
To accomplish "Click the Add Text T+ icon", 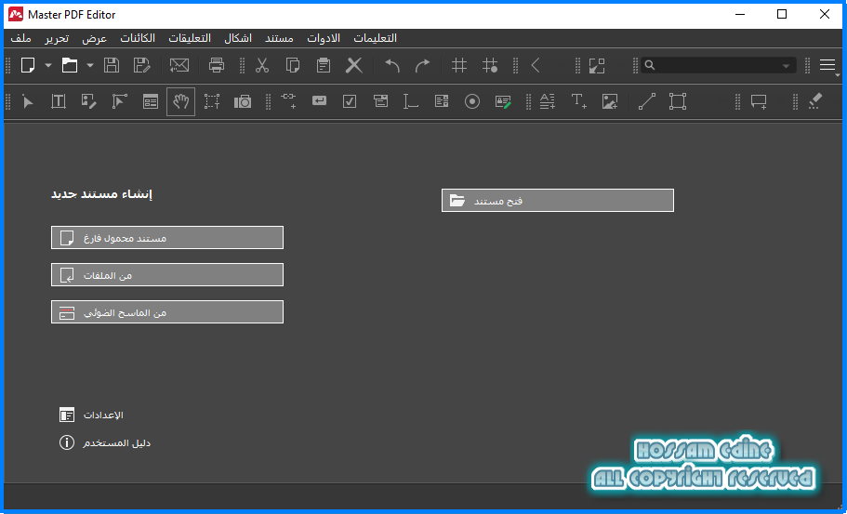I will [x=578, y=101].
